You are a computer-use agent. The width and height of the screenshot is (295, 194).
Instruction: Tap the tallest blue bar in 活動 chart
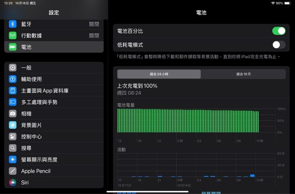click(252, 176)
